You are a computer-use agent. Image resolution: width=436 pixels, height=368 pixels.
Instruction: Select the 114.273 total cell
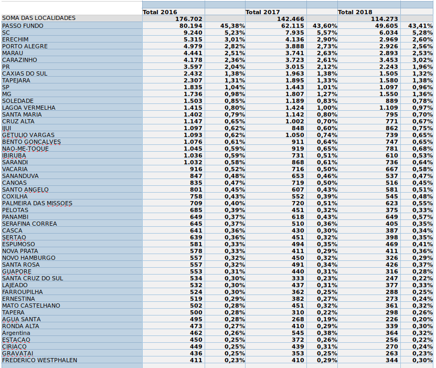369,19
